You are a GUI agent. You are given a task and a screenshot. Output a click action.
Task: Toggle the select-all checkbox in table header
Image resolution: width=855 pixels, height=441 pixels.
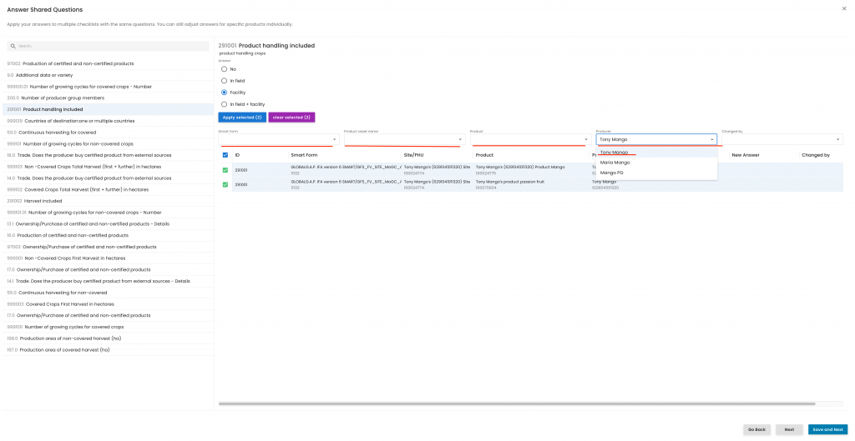pyautogui.click(x=225, y=155)
